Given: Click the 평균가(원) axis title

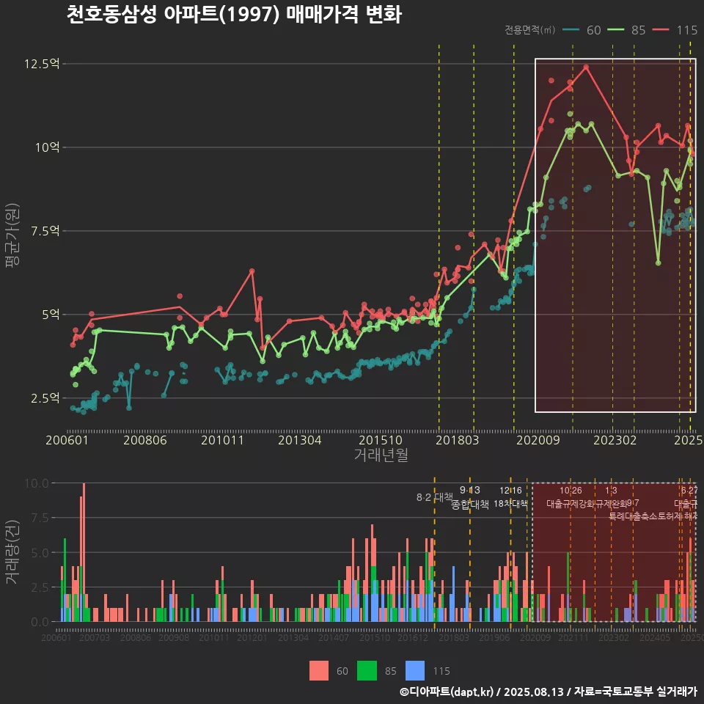Looking at the screenshot, I should pyautogui.click(x=12, y=235).
